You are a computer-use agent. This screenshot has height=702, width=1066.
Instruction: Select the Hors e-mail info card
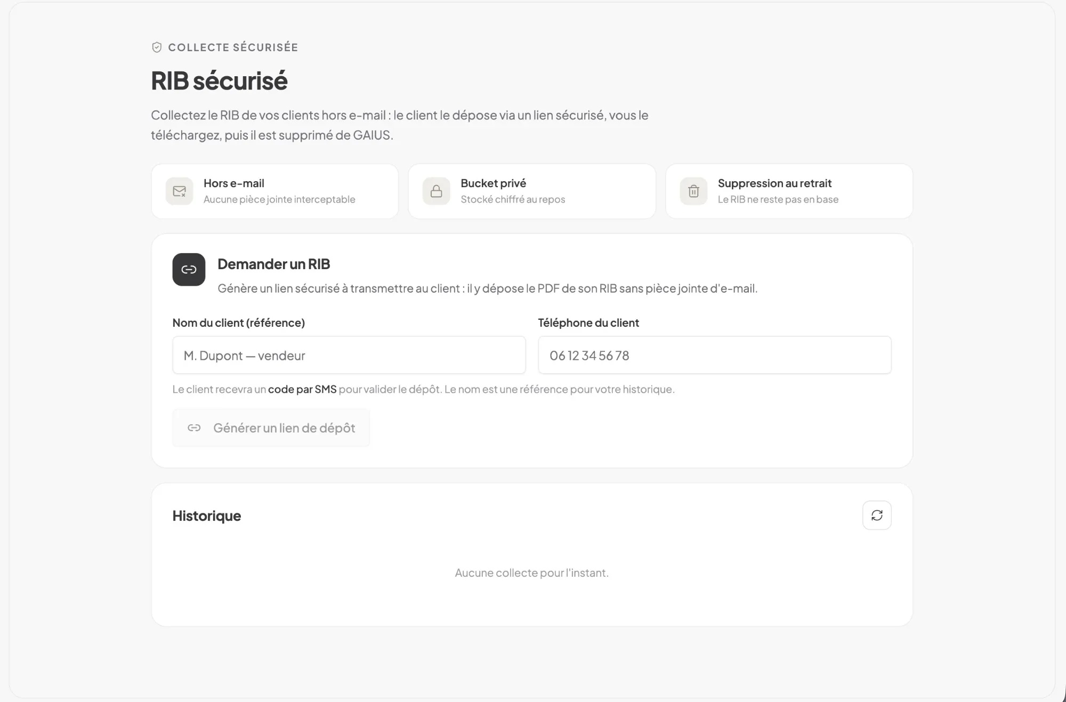click(x=275, y=191)
